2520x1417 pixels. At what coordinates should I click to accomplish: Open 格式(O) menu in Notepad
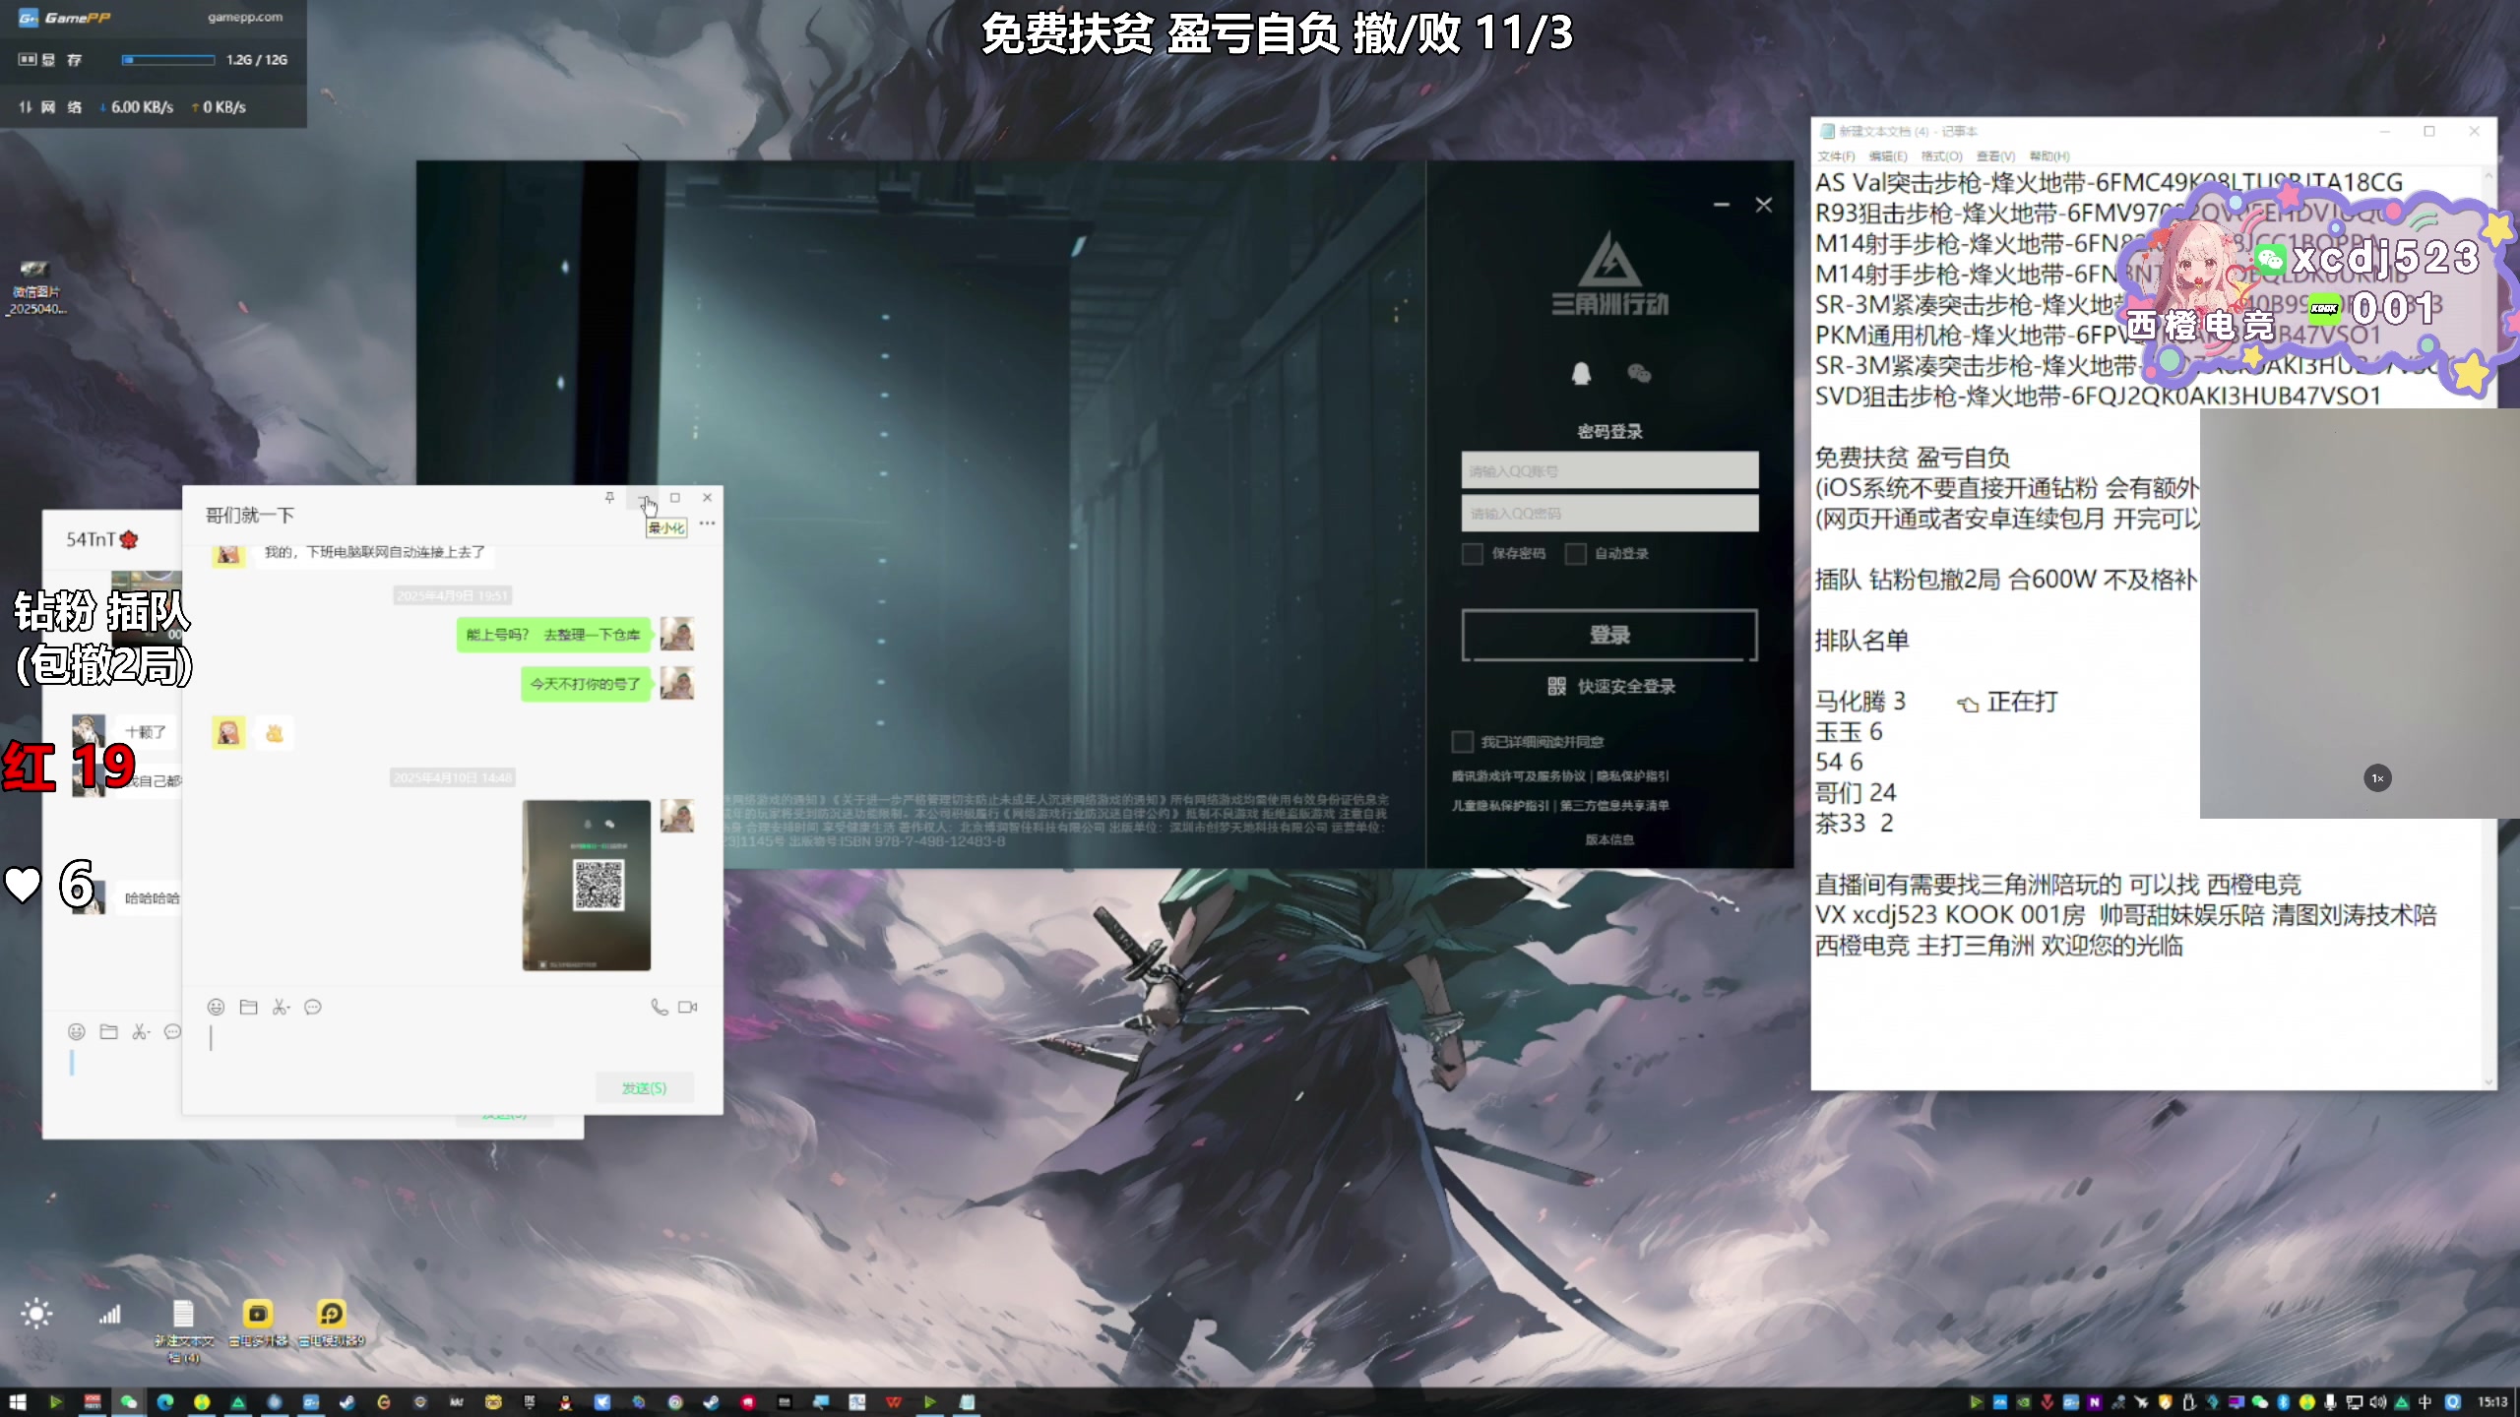click(1941, 156)
